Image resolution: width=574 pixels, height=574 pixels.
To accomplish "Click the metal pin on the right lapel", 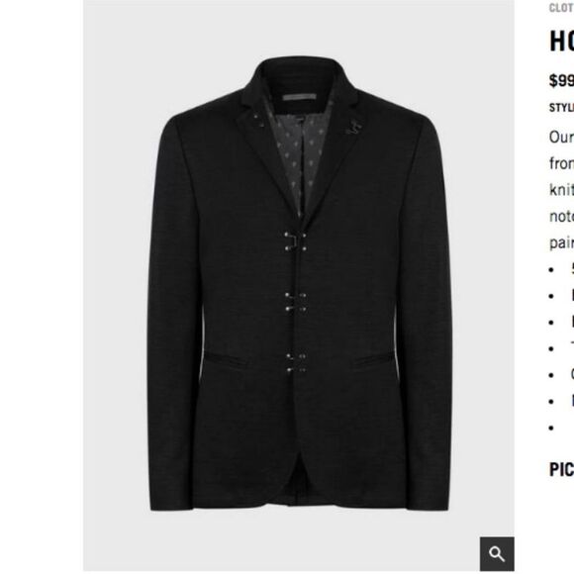I will click(x=353, y=127).
